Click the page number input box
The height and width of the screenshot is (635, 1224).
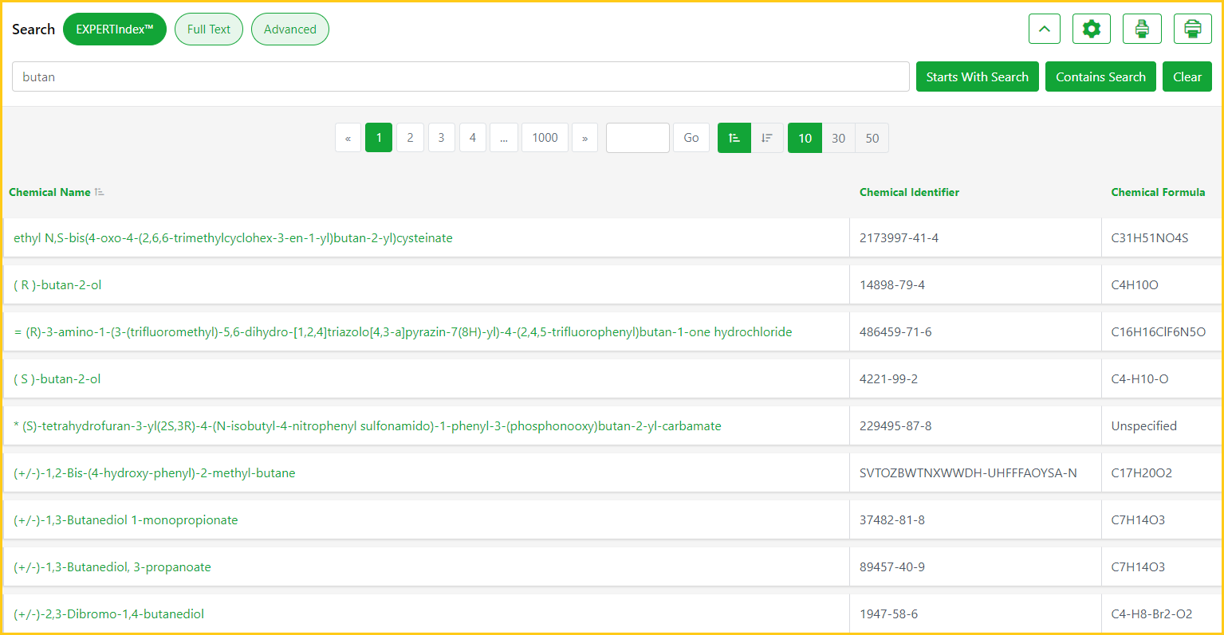(x=637, y=138)
